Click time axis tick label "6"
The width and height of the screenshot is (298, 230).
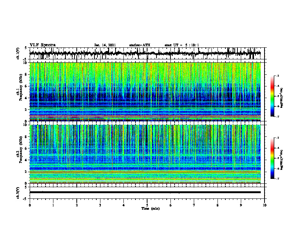170,205
